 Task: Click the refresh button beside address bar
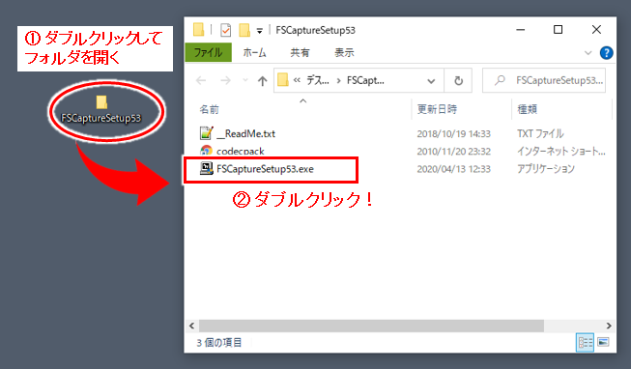click(458, 81)
